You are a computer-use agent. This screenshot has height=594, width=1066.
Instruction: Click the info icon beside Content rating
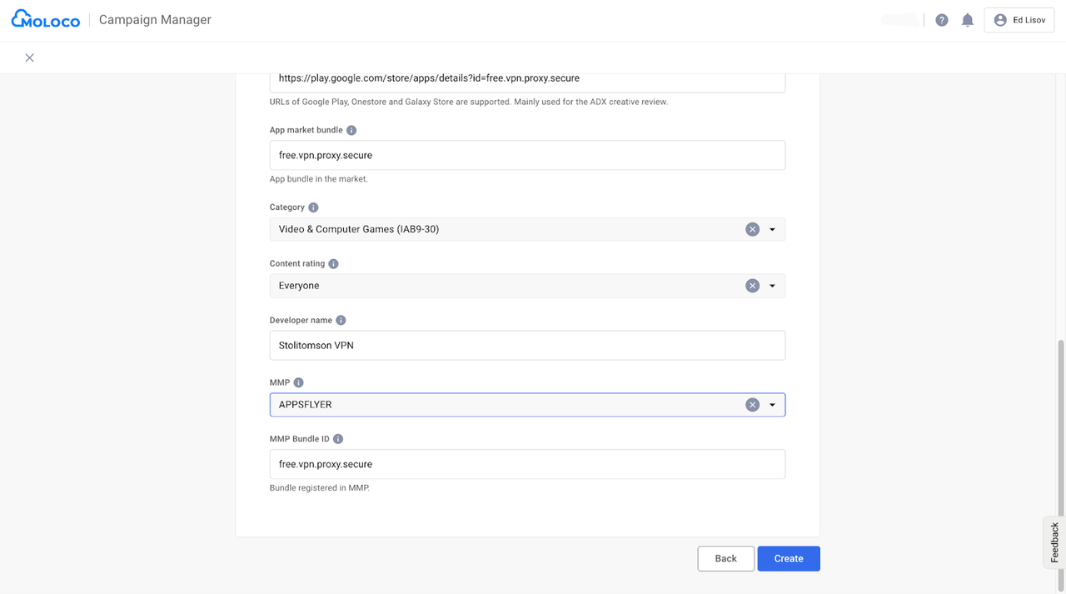click(x=333, y=263)
